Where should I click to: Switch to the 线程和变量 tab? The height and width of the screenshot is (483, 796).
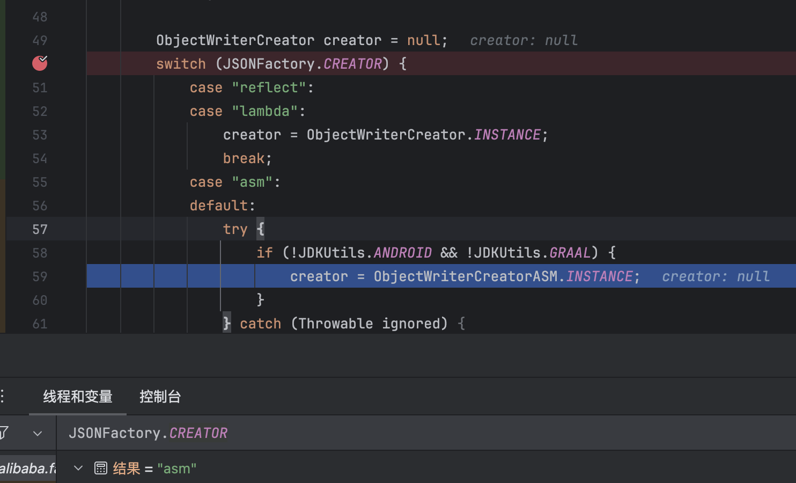point(78,397)
